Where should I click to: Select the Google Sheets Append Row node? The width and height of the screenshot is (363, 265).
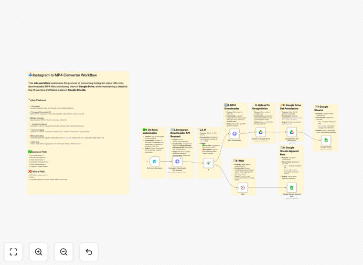(x=292, y=188)
